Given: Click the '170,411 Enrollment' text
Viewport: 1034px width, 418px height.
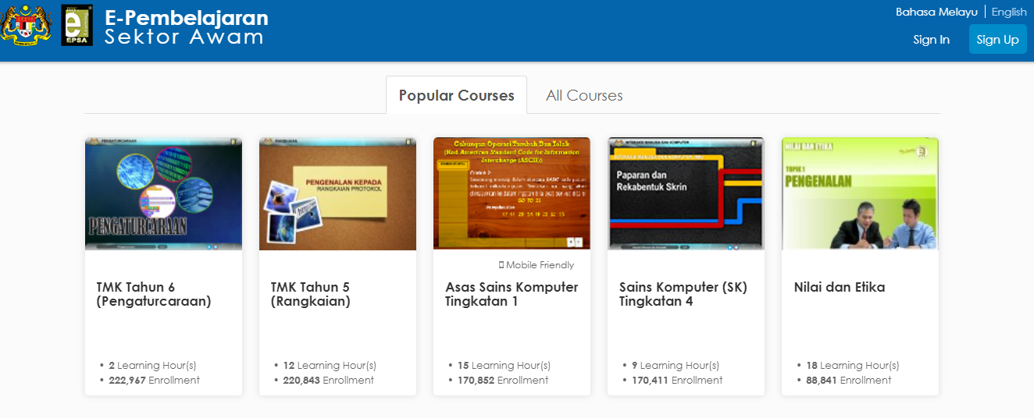Looking at the screenshot, I should click(677, 380).
